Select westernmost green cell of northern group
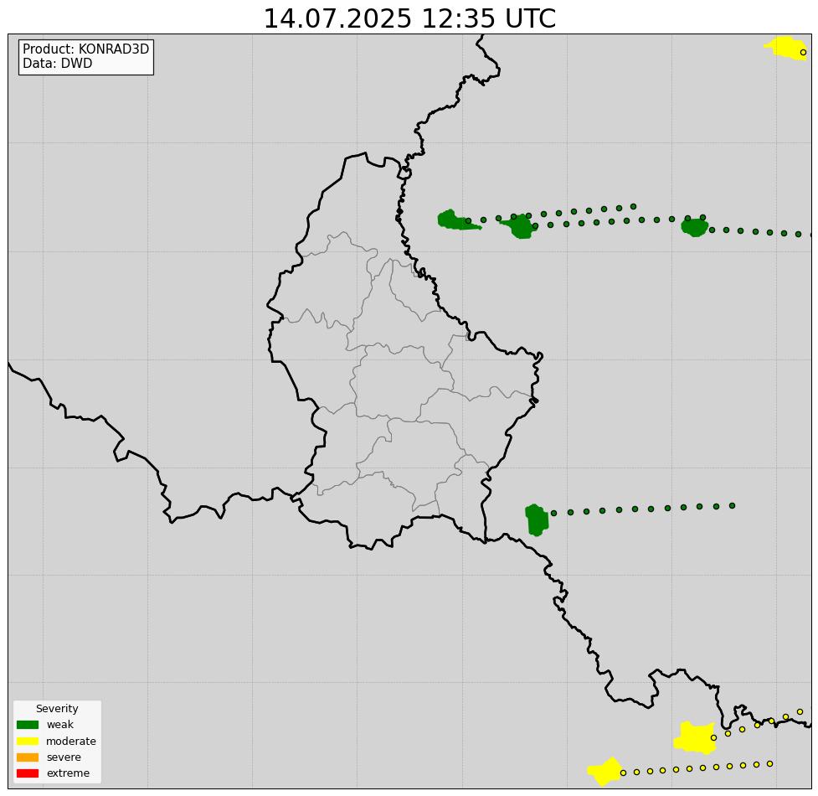 455,220
